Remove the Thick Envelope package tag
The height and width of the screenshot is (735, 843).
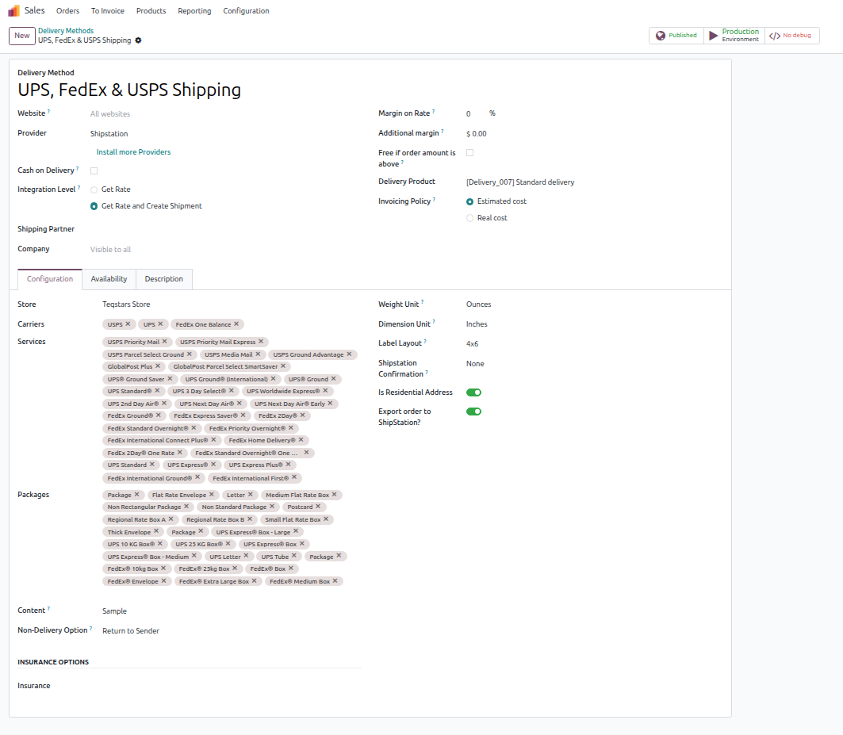click(x=156, y=531)
